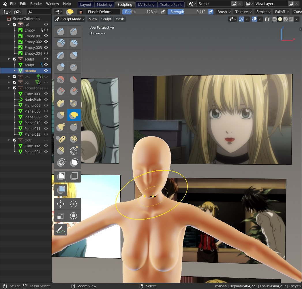Switch to the Modeling workspace tab
Screen dimensions: 302x289
click(104, 4)
